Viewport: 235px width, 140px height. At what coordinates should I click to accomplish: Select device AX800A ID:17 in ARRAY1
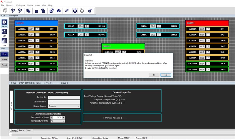tap(207, 46)
